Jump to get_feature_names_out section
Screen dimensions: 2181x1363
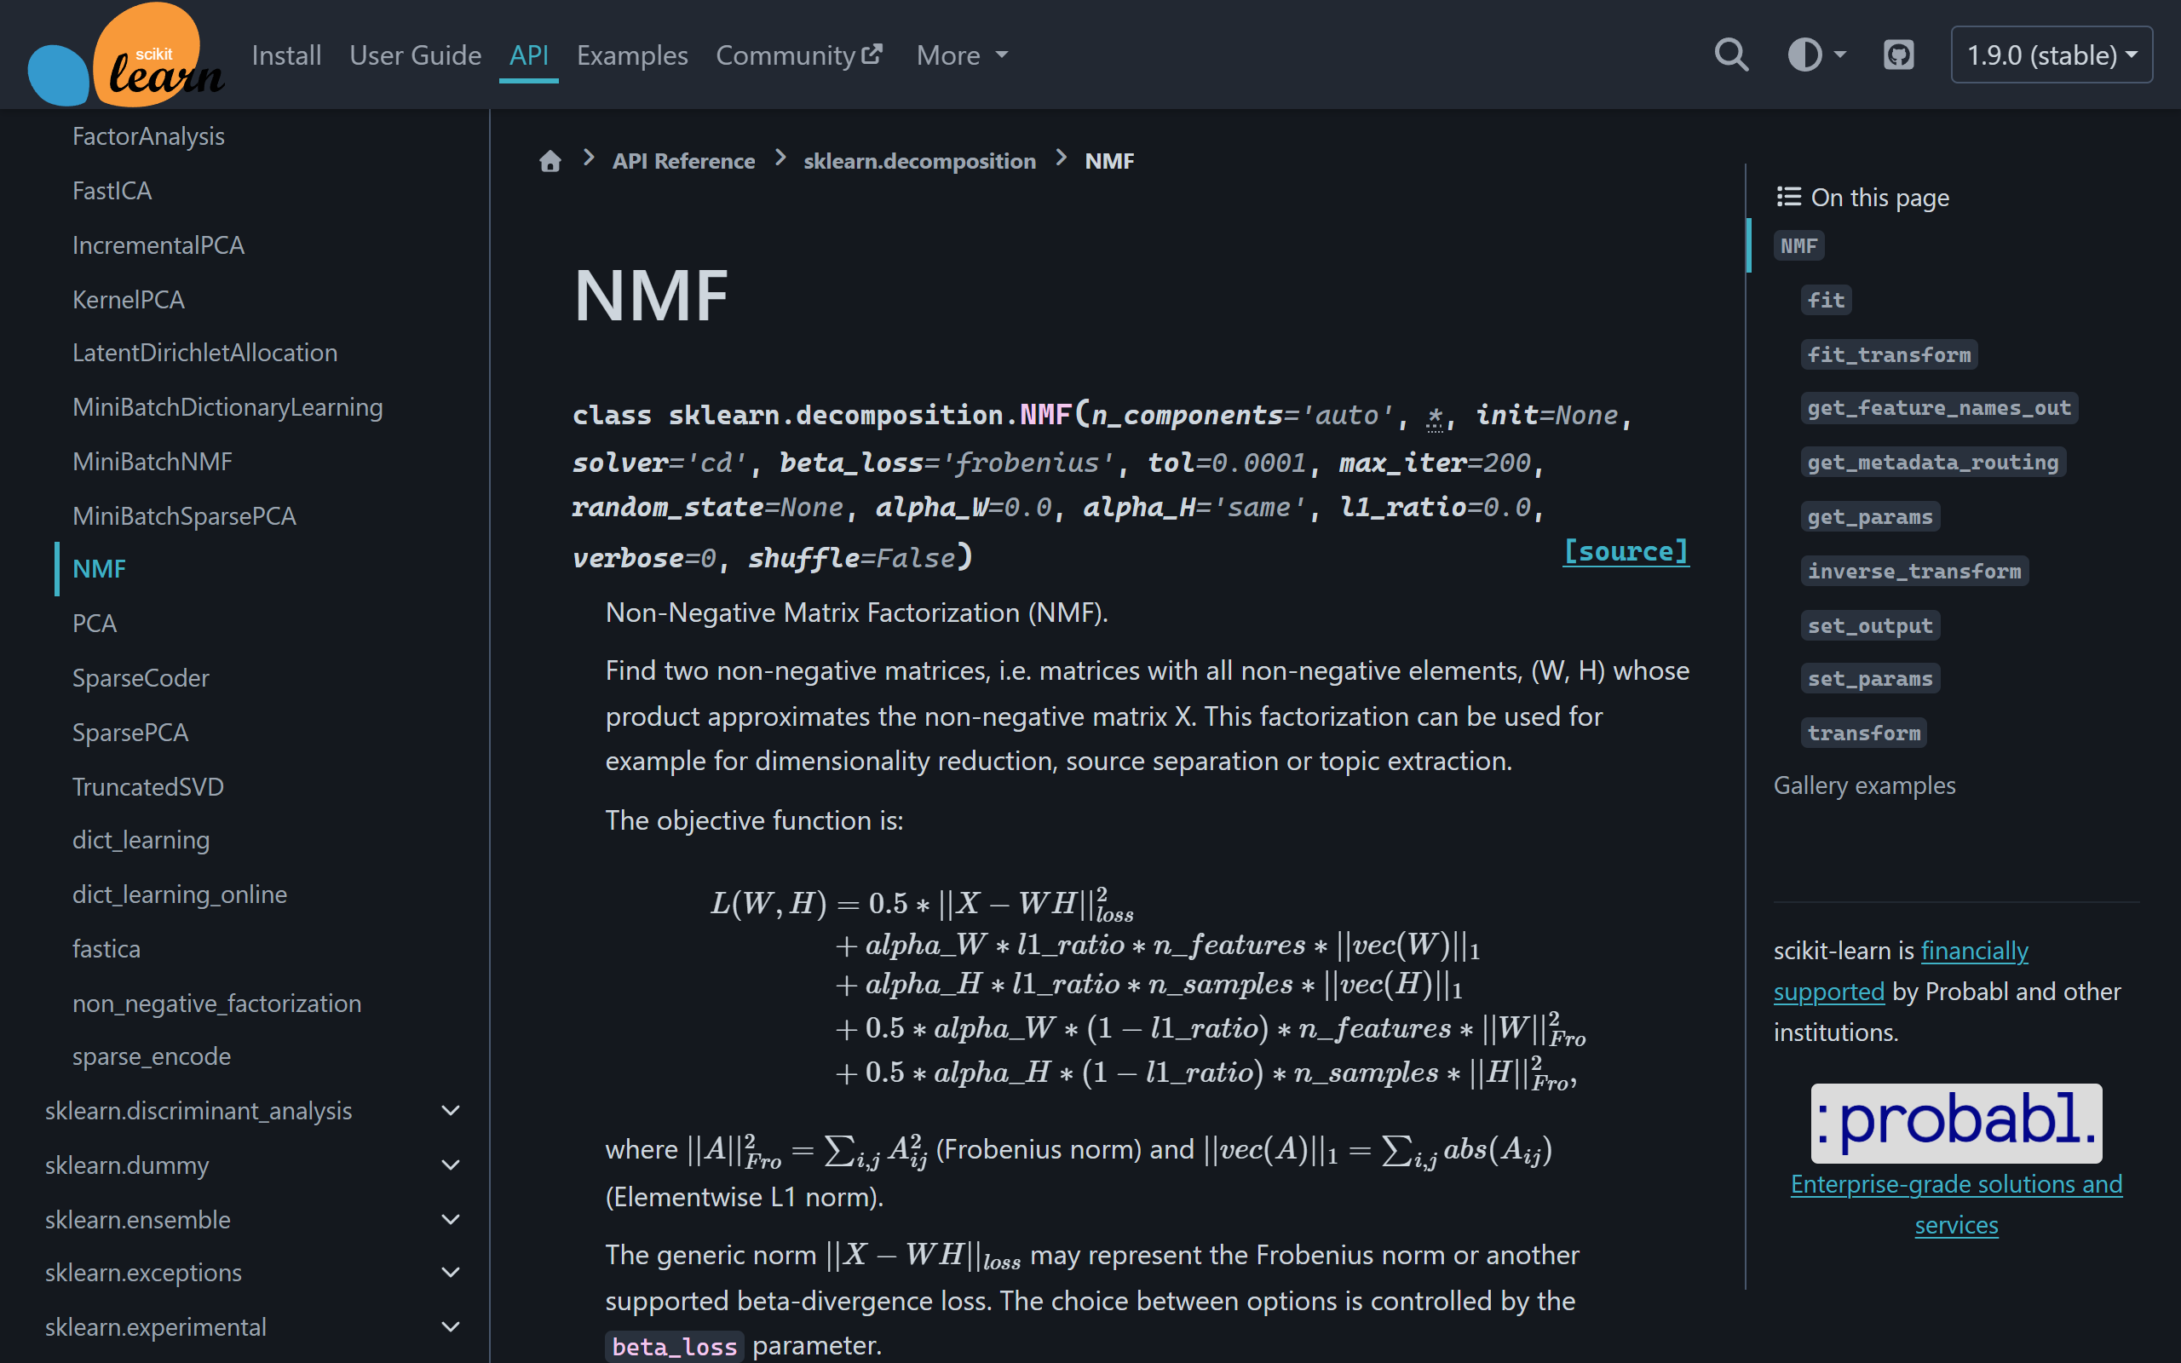tap(1939, 407)
